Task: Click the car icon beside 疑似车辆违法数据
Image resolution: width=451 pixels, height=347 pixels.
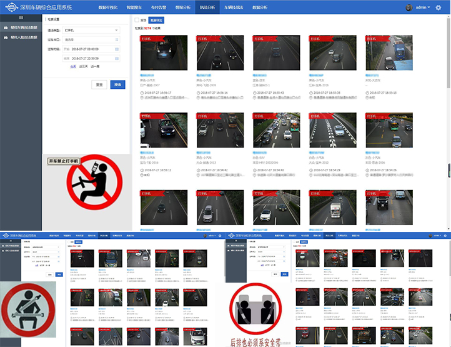Action: [6, 28]
